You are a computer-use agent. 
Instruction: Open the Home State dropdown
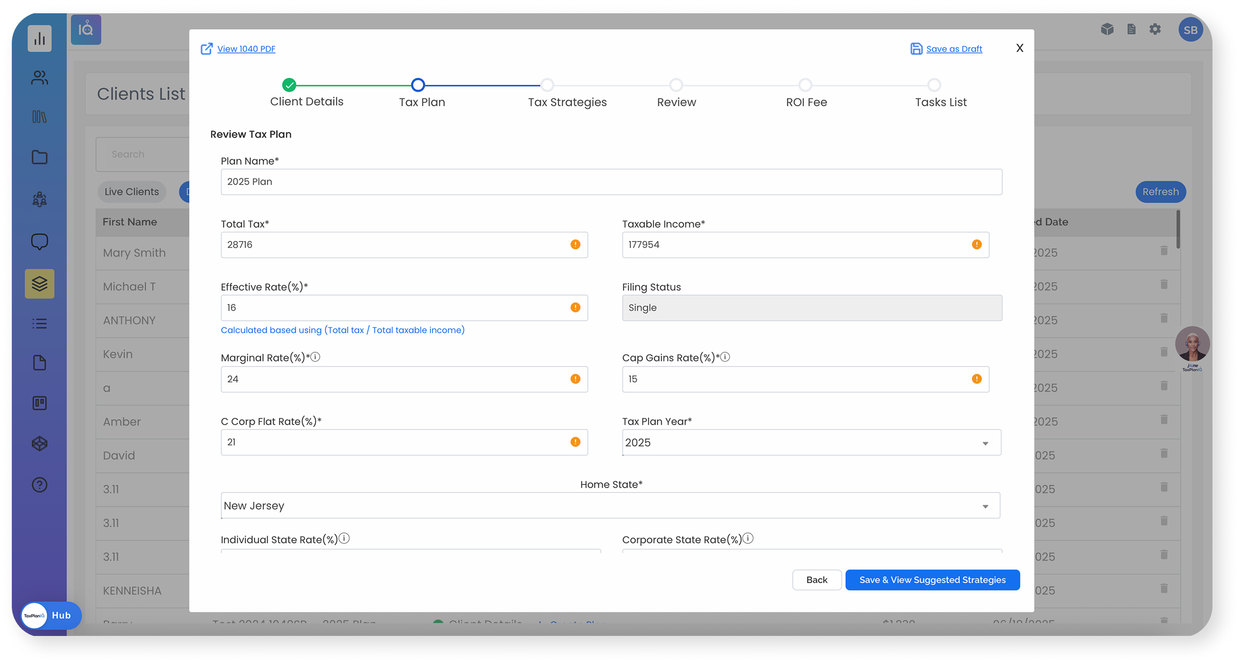pos(611,506)
